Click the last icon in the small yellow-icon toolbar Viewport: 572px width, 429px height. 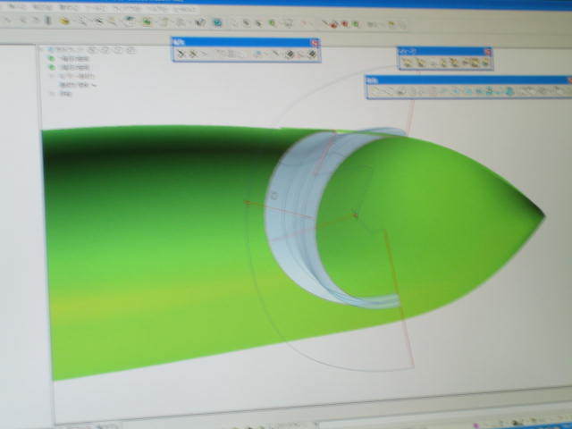(x=484, y=63)
